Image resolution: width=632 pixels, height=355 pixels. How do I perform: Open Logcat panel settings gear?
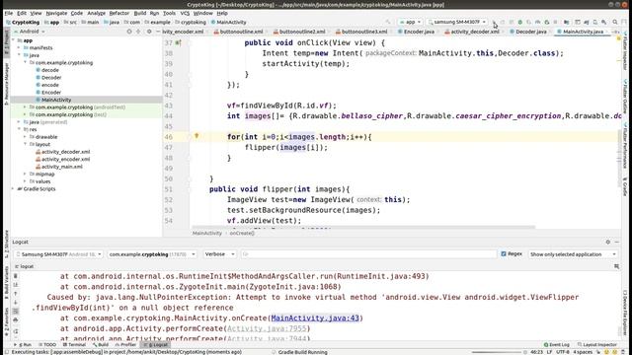click(608, 242)
